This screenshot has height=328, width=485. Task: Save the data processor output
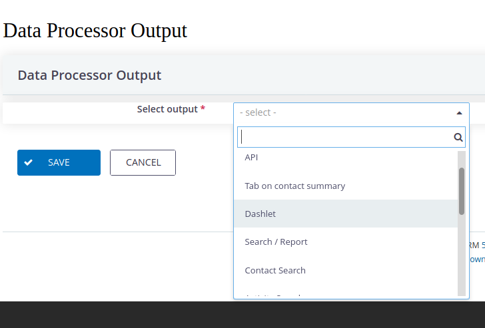[x=59, y=162]
